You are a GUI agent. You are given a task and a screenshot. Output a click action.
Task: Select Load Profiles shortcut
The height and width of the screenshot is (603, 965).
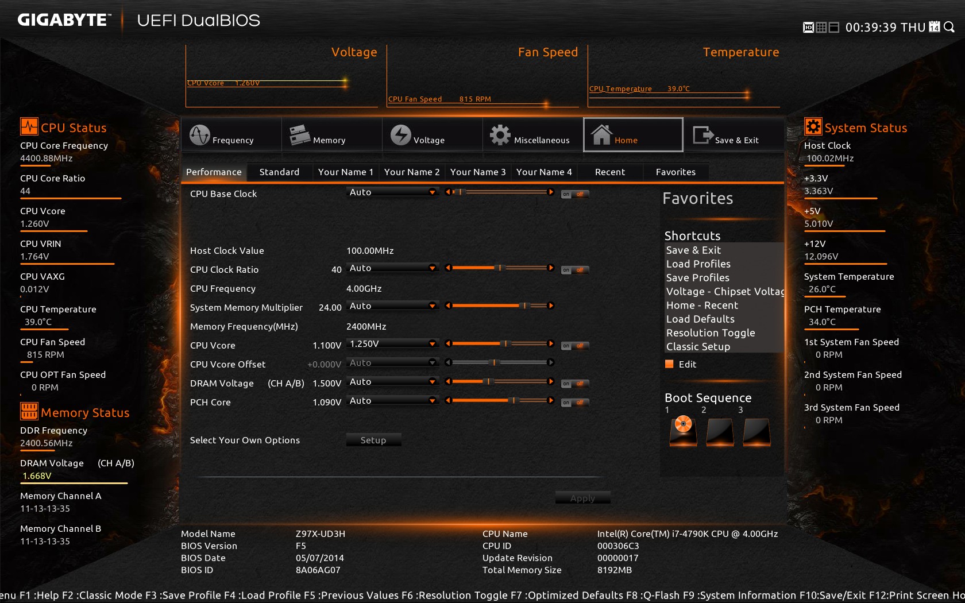tap(724, 264)
